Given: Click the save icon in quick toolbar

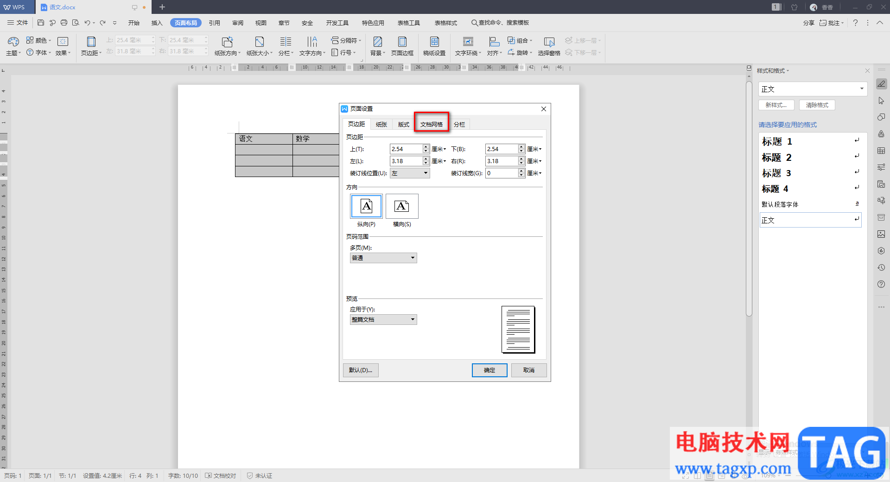Looking at the screenshot, I should (x=41, y=23).
